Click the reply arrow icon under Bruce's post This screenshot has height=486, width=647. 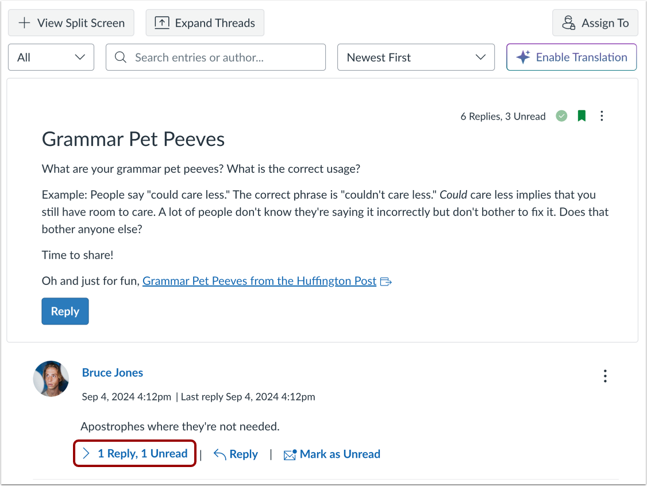pyautogui.click(x=218, y=454)
